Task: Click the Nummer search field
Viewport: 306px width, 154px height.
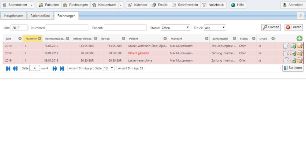Action: (x=67, y=28)
